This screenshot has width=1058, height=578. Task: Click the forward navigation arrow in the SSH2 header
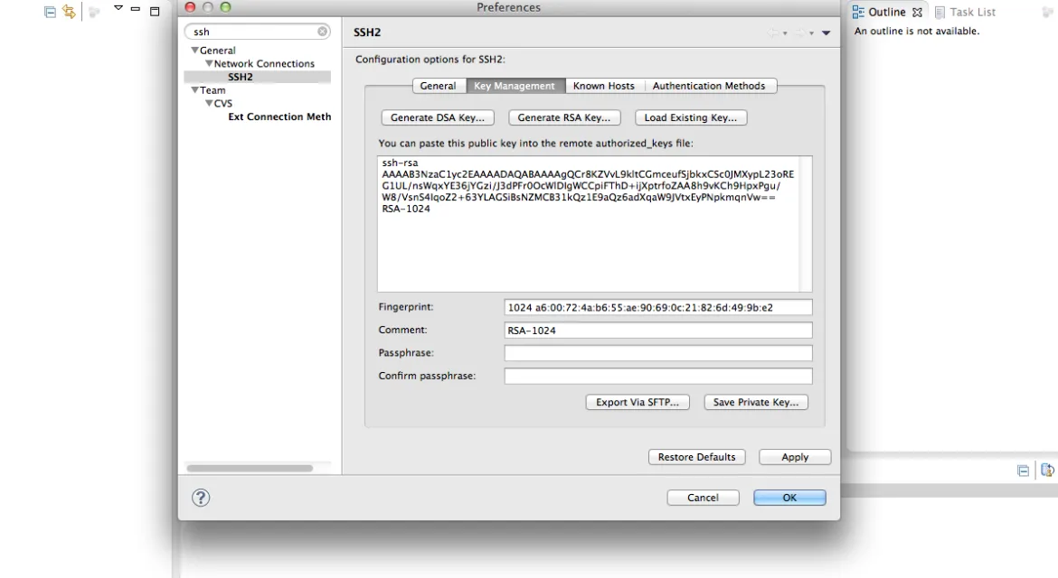click(x=801, y=33)
